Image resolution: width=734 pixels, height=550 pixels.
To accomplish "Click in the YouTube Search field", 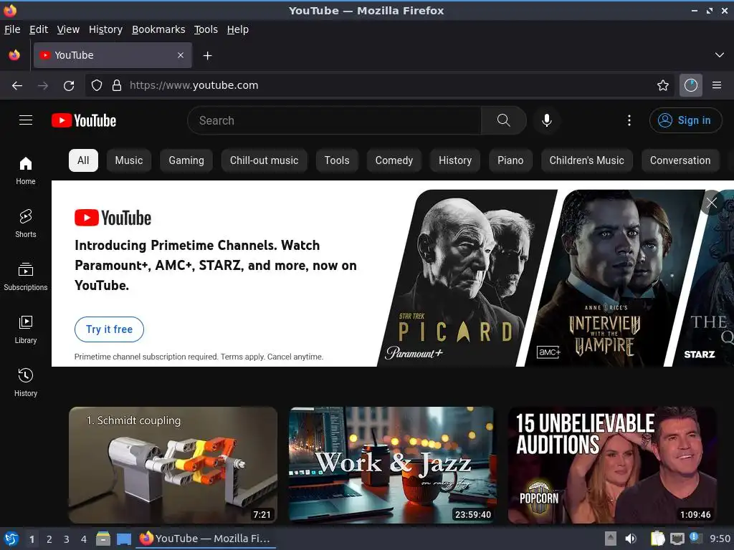I will coord(334,120).
